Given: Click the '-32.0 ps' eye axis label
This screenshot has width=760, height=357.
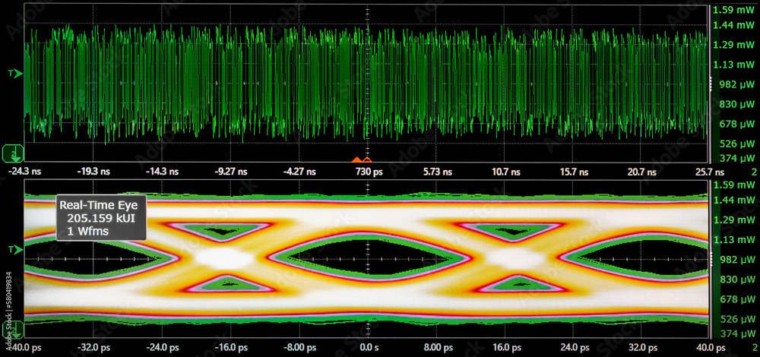Looking at the screenshot, I should click(x=95, y=348).
